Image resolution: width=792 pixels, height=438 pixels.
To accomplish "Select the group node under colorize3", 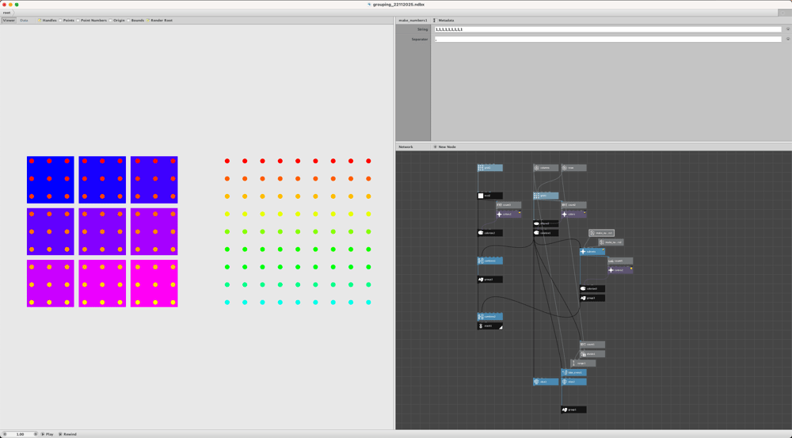I will point(592,298).
